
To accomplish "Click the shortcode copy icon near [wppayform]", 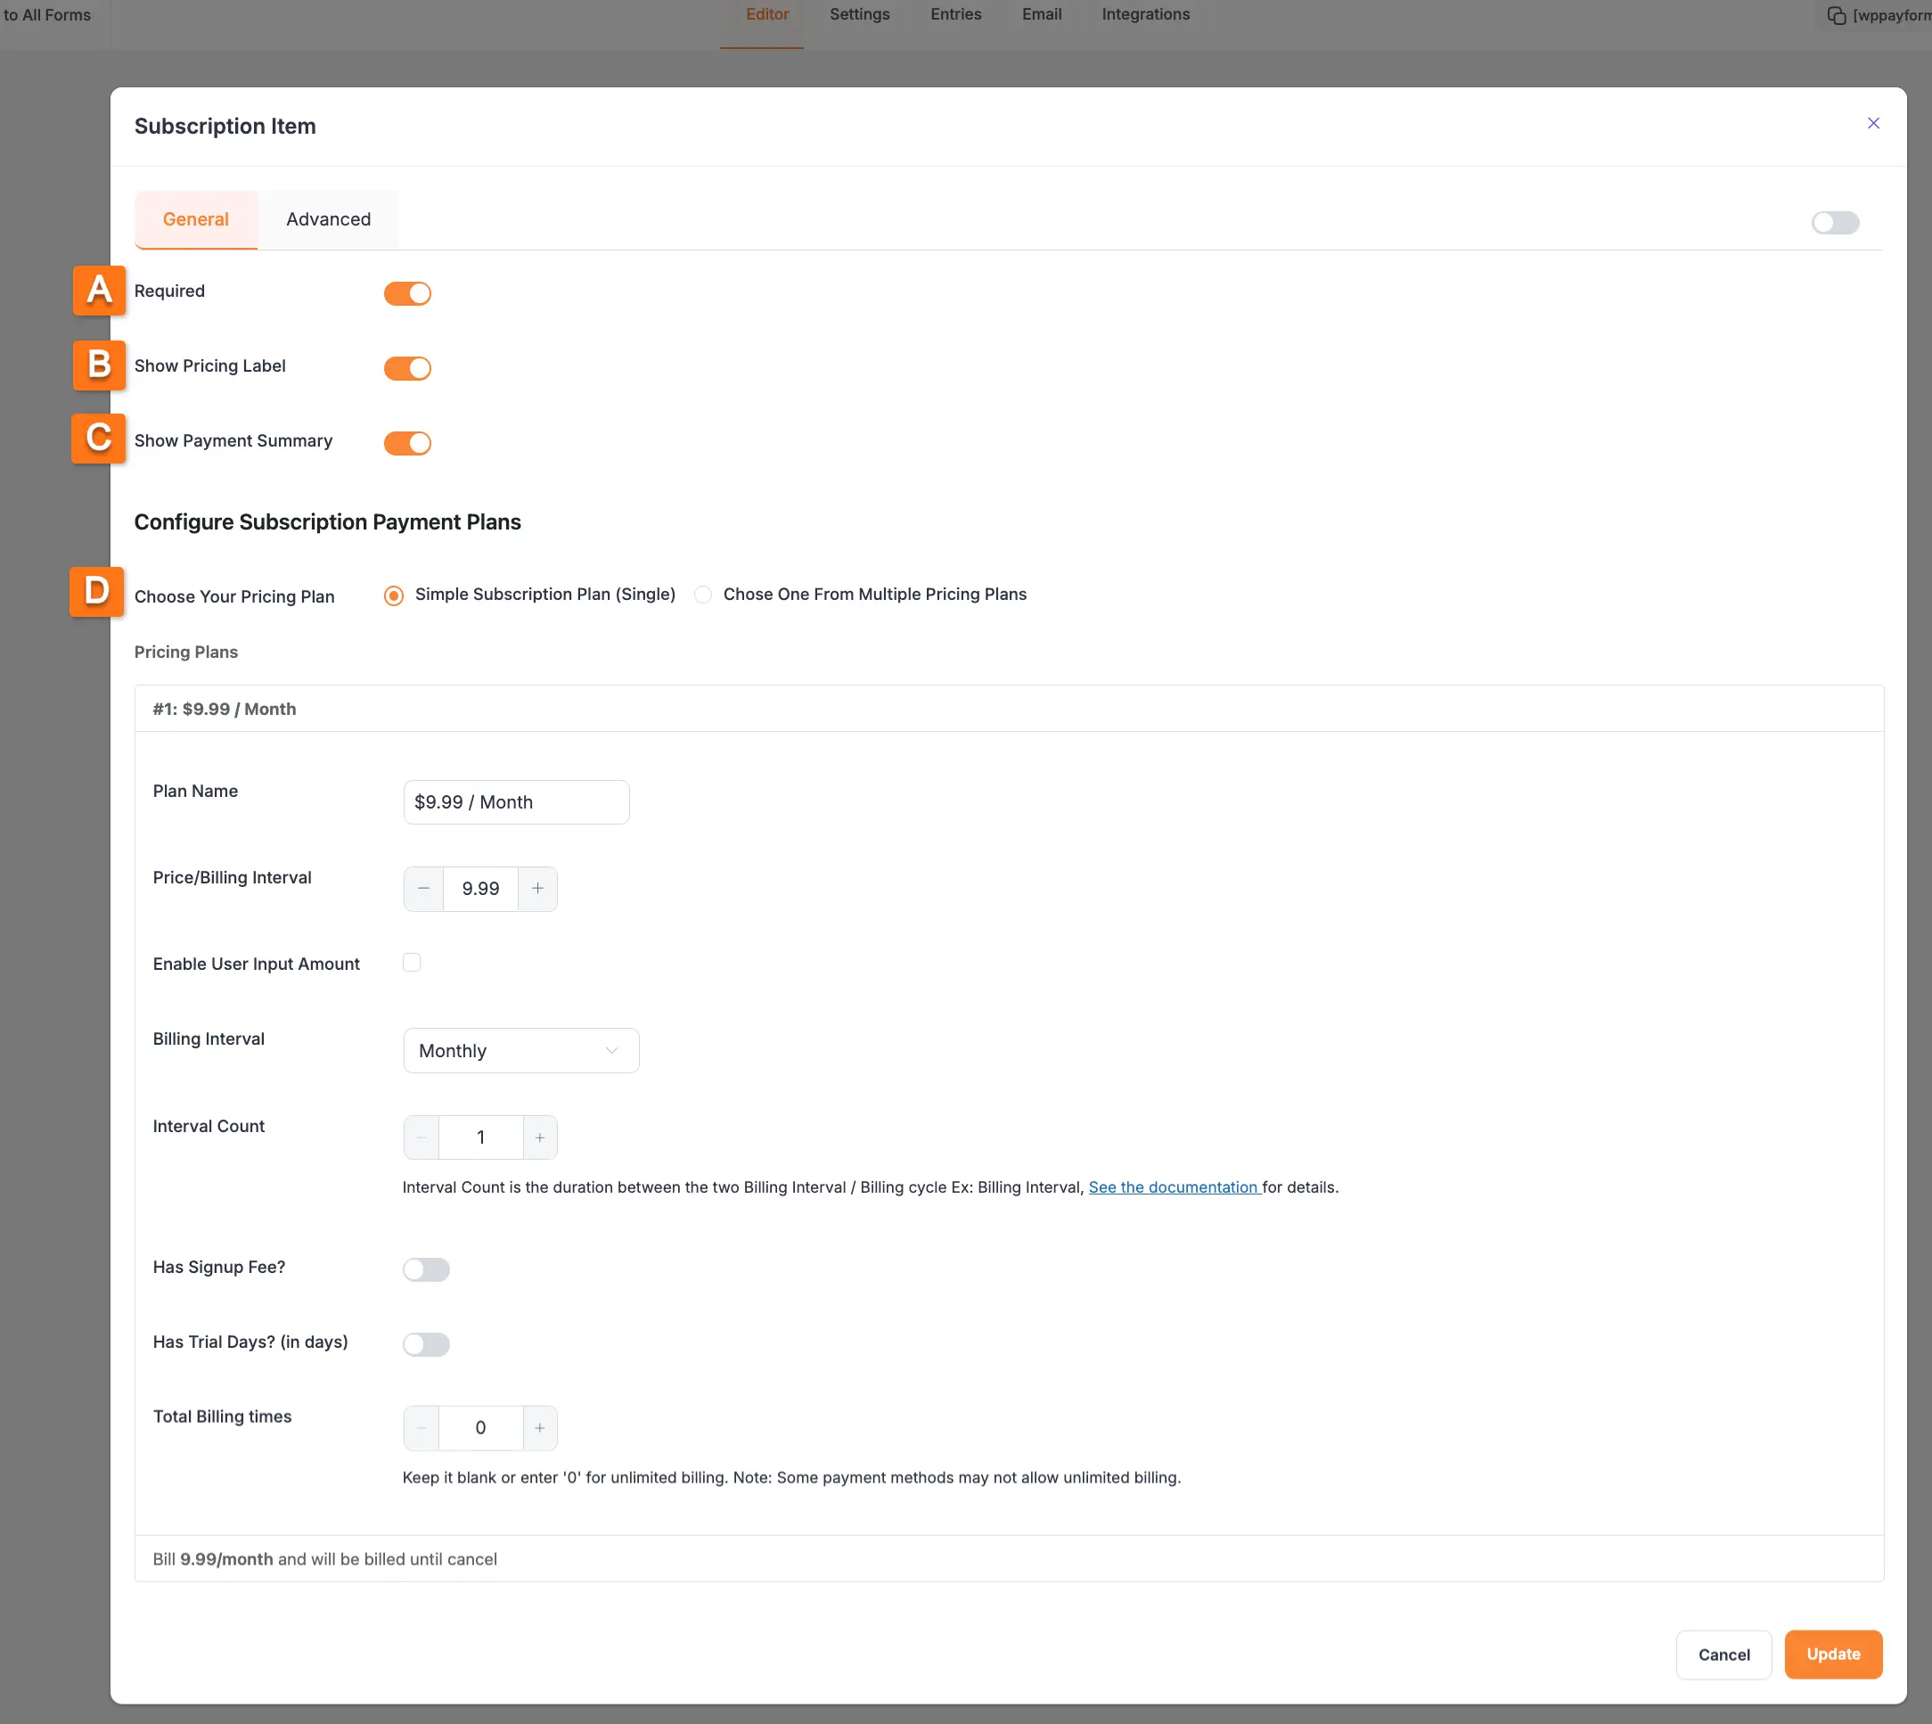I will tap(1838, 15).
